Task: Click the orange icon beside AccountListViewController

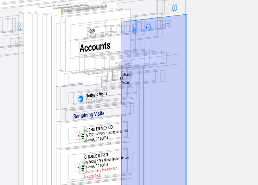Action: pyautogui.click(x=62, y=11)
